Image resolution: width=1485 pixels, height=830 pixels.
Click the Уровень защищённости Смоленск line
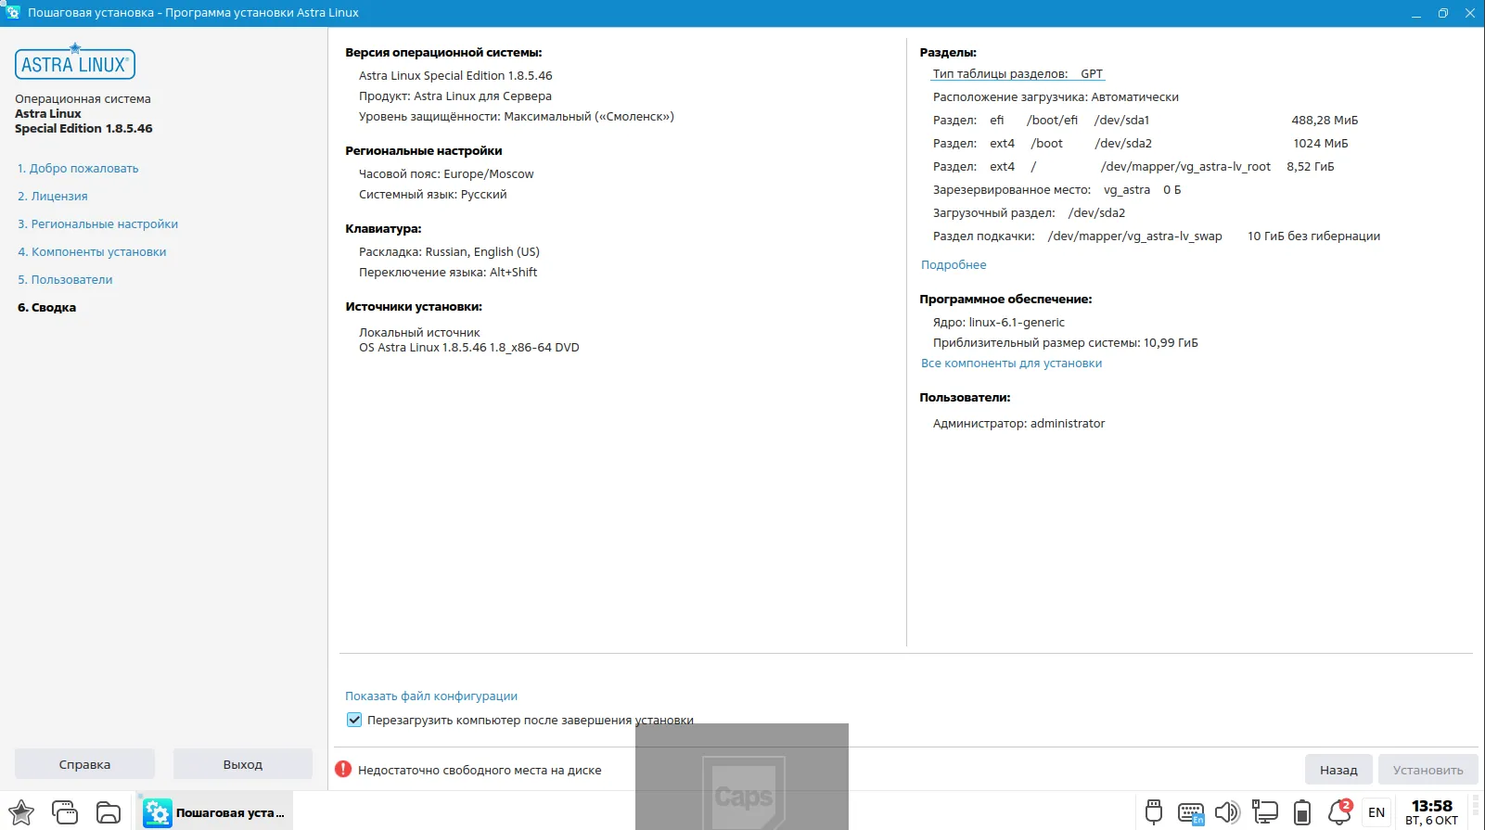[516, 116]
